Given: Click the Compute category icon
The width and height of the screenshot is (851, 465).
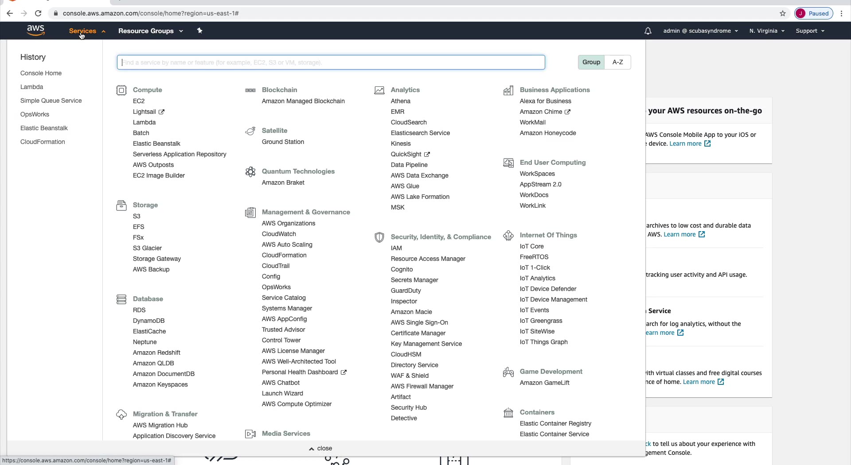Looking at the screenshot, I should [x=121, y=90].
